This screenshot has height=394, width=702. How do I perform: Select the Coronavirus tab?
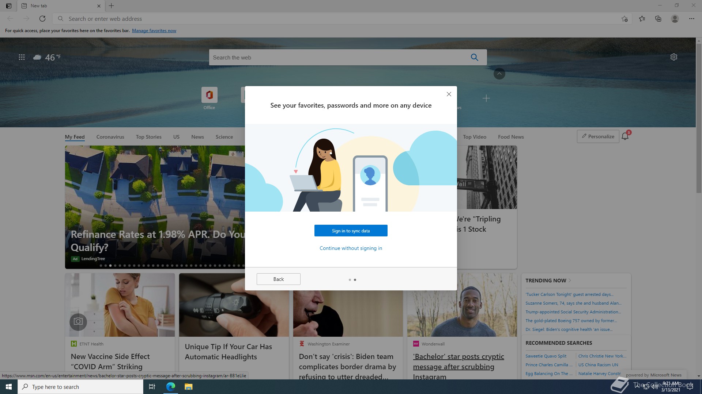(110, 137)
